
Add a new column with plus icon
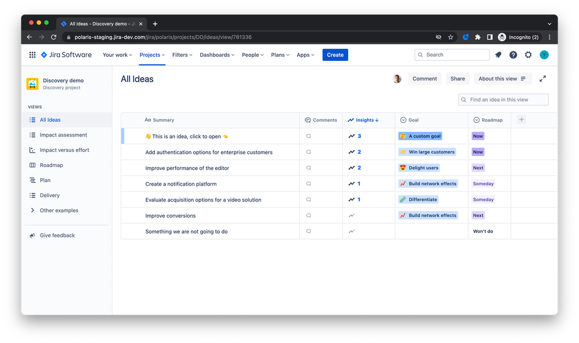click(x=522, y=120)
